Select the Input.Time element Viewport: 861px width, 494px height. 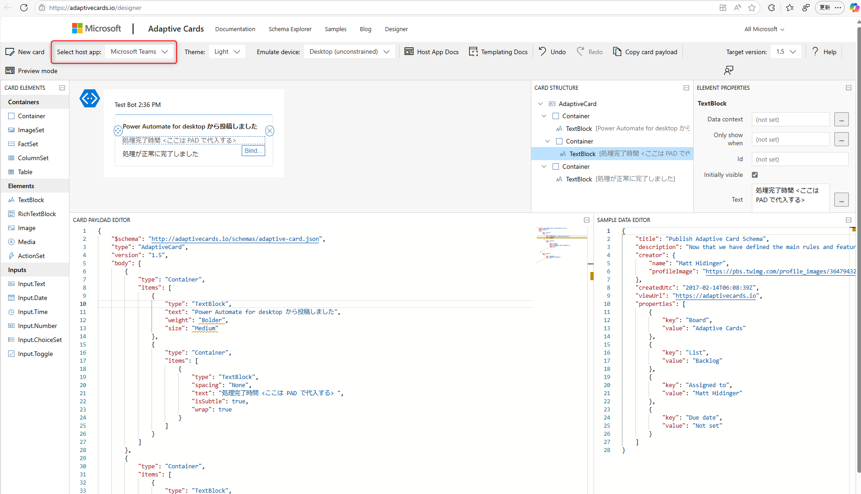(x=35, y=312)
